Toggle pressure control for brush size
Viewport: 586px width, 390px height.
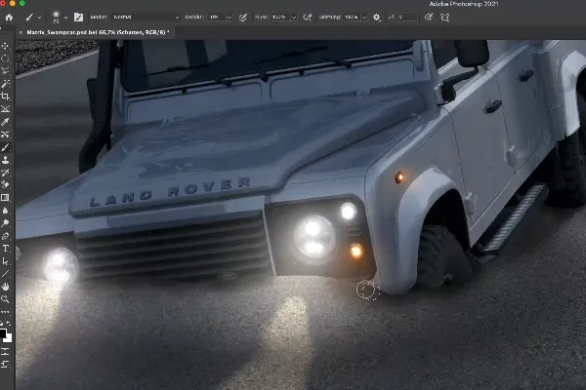[429, 18]
